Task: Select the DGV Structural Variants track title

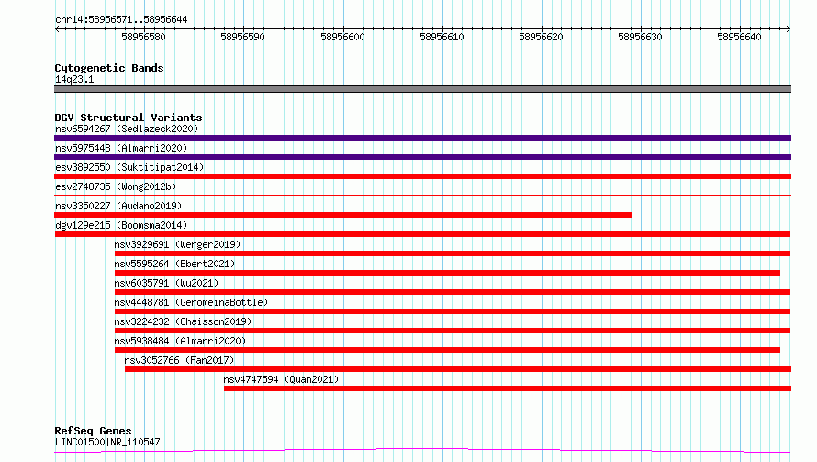Action: pos(129,118)
